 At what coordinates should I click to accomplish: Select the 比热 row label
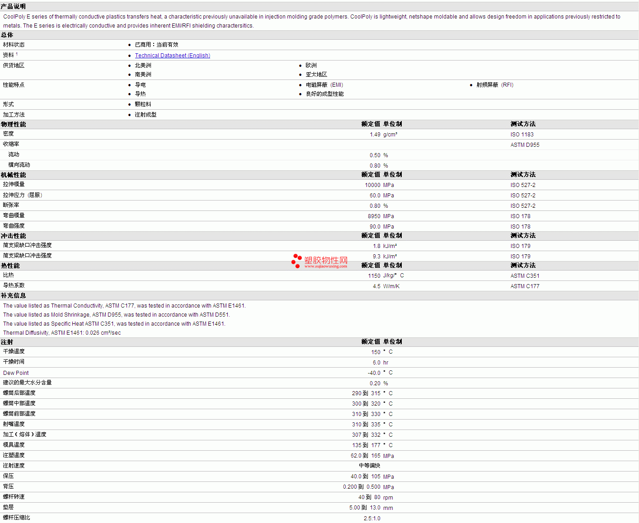(9, 275)
